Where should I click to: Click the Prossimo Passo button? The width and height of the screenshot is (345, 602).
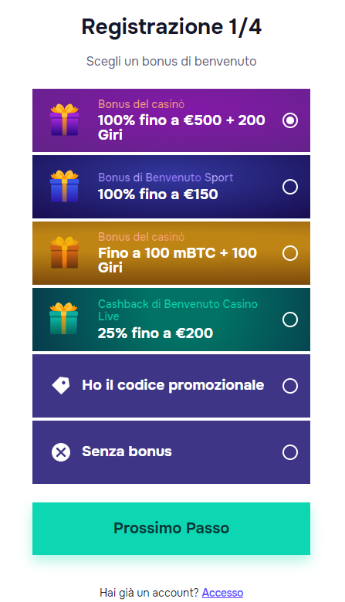[x=171, y=528]
